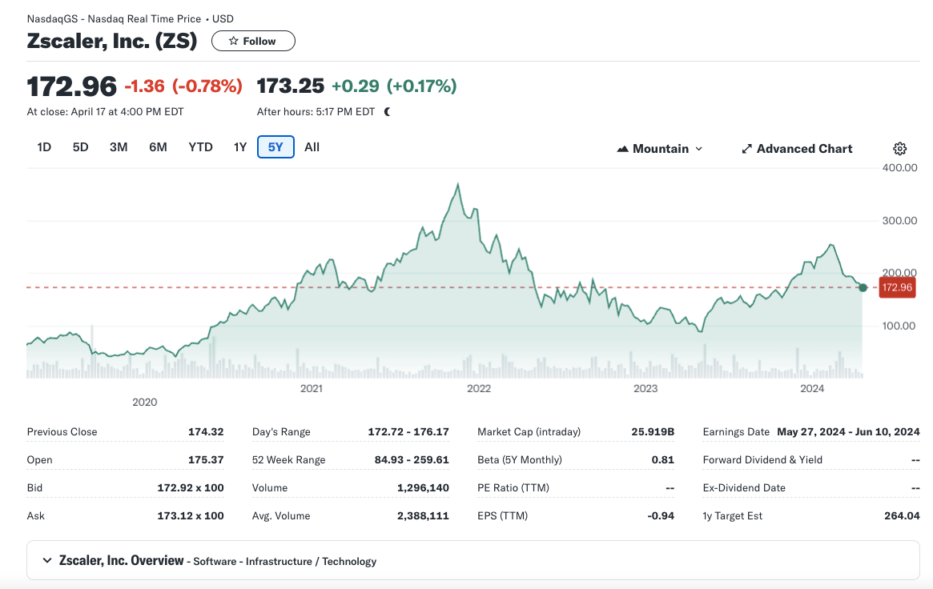Click the green current price dot on chart

863,287
